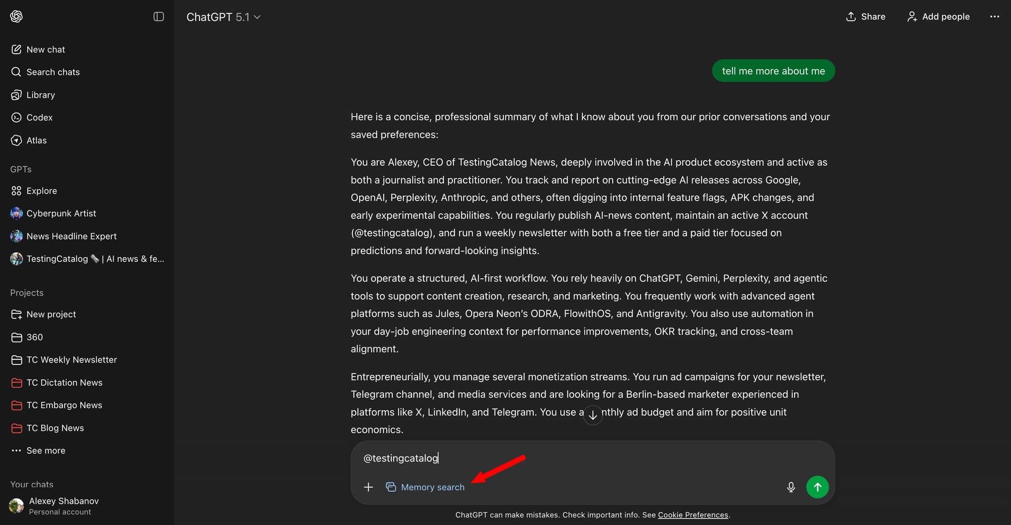Start a New chat

point(46,49)
